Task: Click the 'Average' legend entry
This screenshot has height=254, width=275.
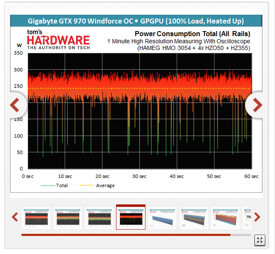Action: [97, 185]
